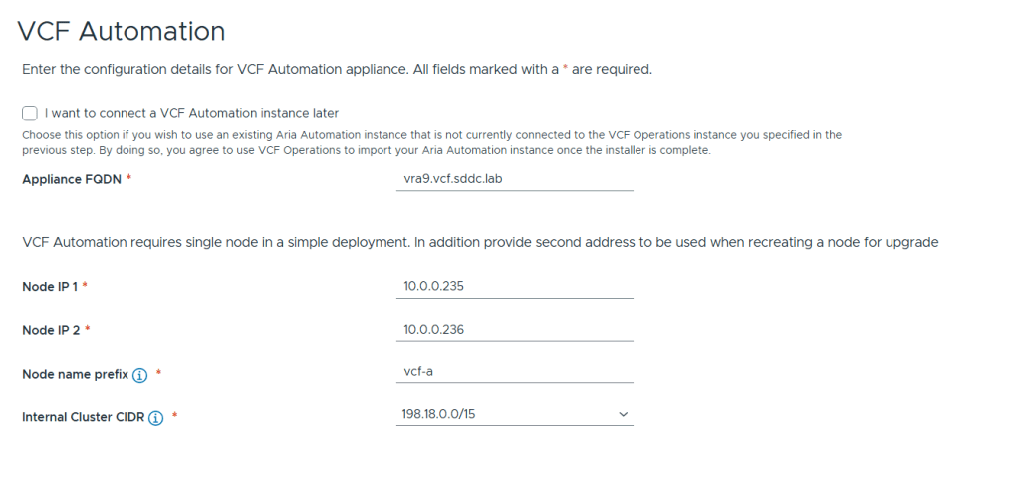The height and width of the screenshot is (477, 1020).
Task: Click the info icon beside Node name prefix
Action: click(x=140, y=375)
